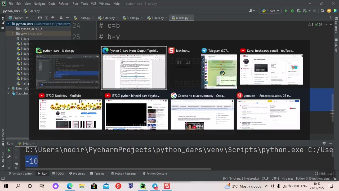Click the 4 spaces indent setting
Image resolution: width=339 pixels, height=191 pixels.
(x=287, y=179)
